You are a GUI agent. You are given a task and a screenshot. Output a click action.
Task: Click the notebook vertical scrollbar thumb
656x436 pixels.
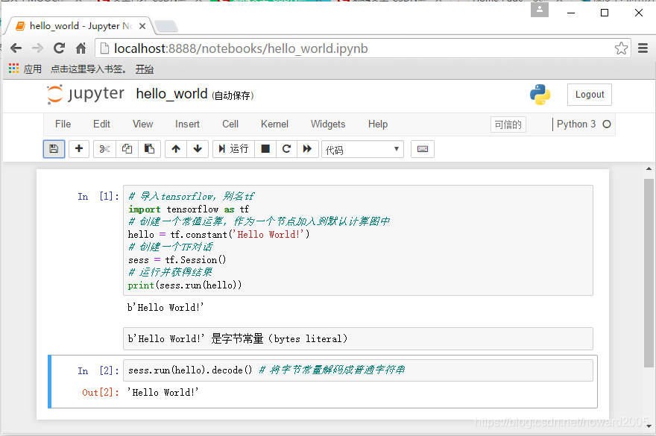649,273
